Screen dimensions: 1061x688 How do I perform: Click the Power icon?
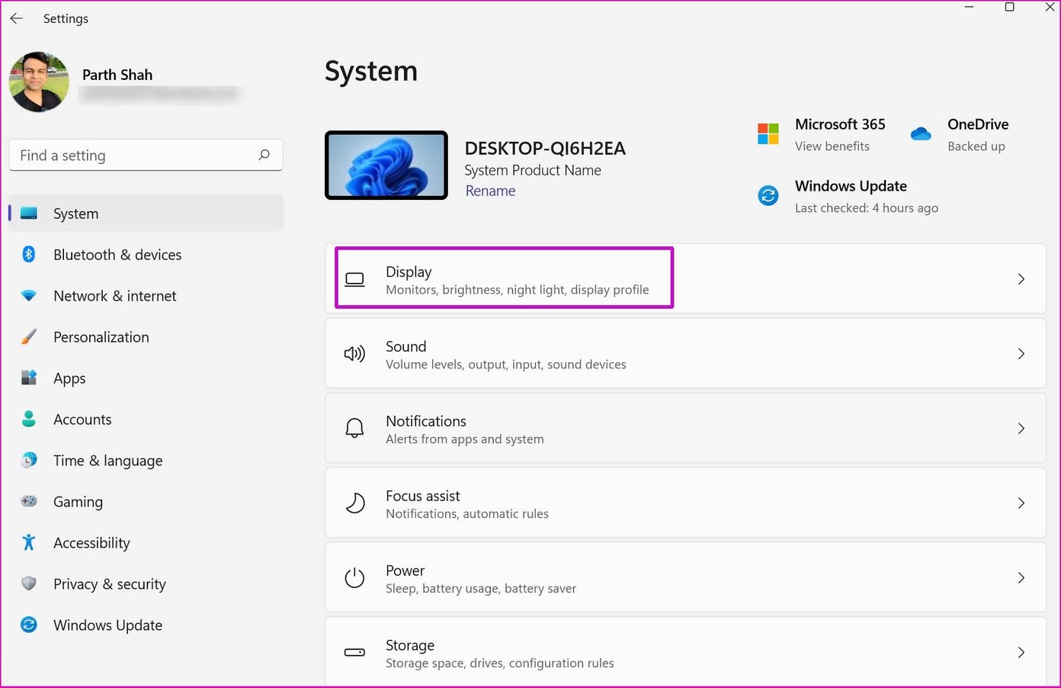(354, 578)
